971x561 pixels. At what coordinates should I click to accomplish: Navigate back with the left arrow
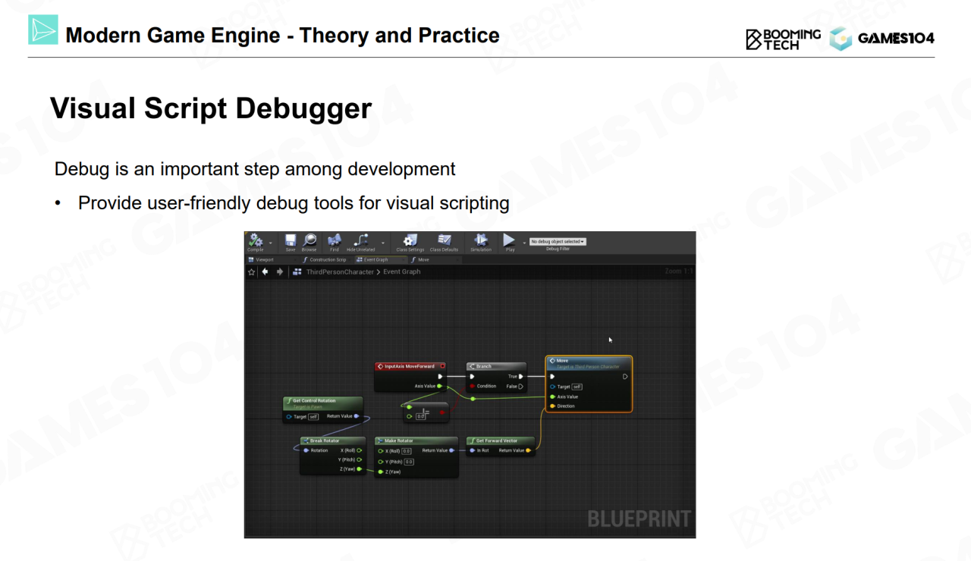coord(266,271)
